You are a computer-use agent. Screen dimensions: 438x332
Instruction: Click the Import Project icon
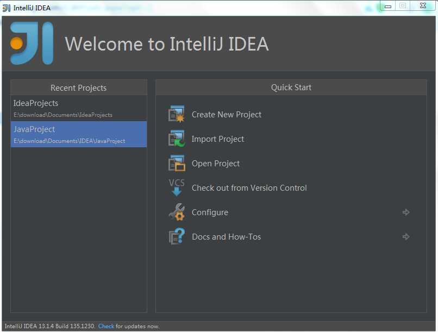pyautogui.click(x=177, y=139)
